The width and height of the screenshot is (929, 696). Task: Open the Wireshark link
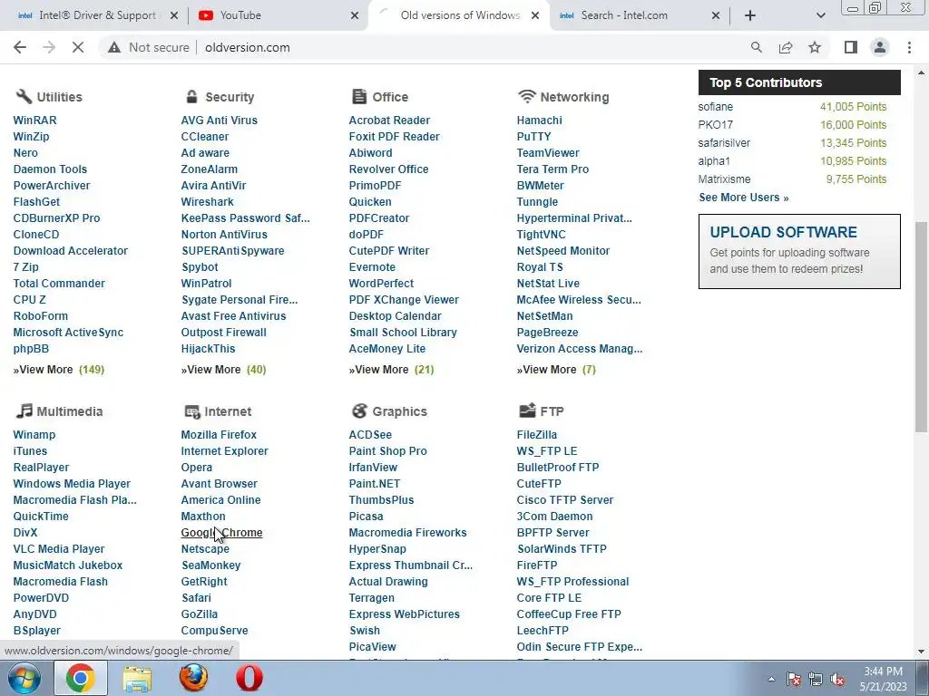pos(207,202)
